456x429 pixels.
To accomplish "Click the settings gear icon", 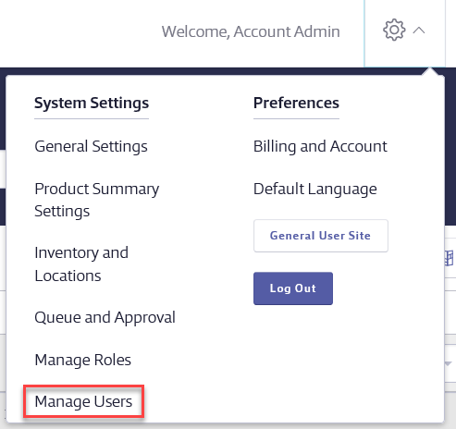I will coord(394,31).
